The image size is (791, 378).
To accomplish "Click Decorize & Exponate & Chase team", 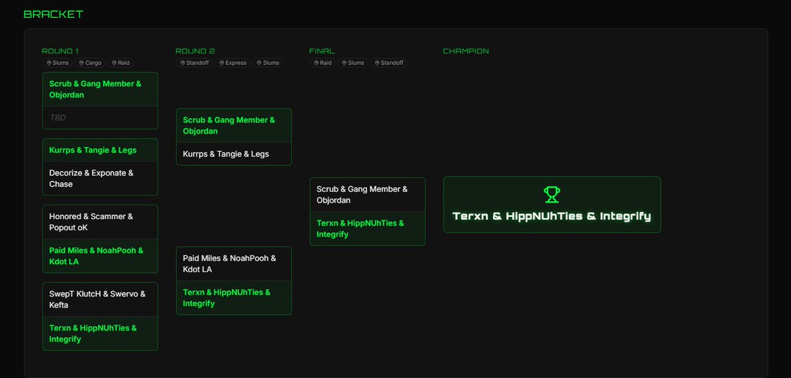I will pos(100,178).
